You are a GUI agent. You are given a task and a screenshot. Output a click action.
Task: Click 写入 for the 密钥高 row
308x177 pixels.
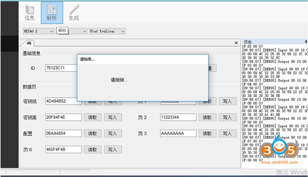113,117
